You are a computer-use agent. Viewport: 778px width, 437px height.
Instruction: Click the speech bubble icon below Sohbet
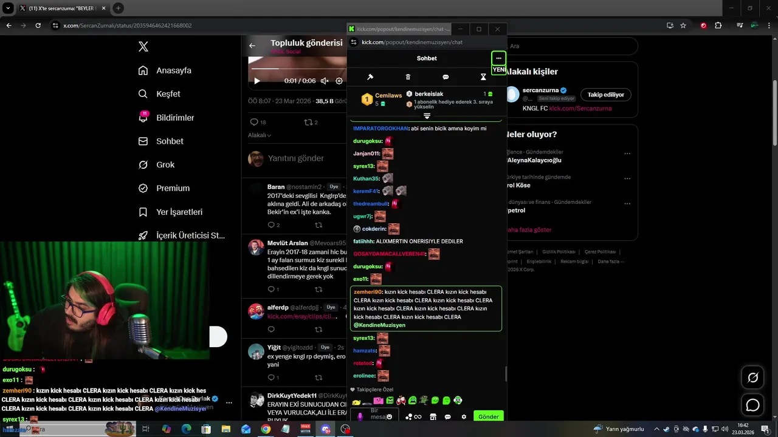[x=446, y=77]
